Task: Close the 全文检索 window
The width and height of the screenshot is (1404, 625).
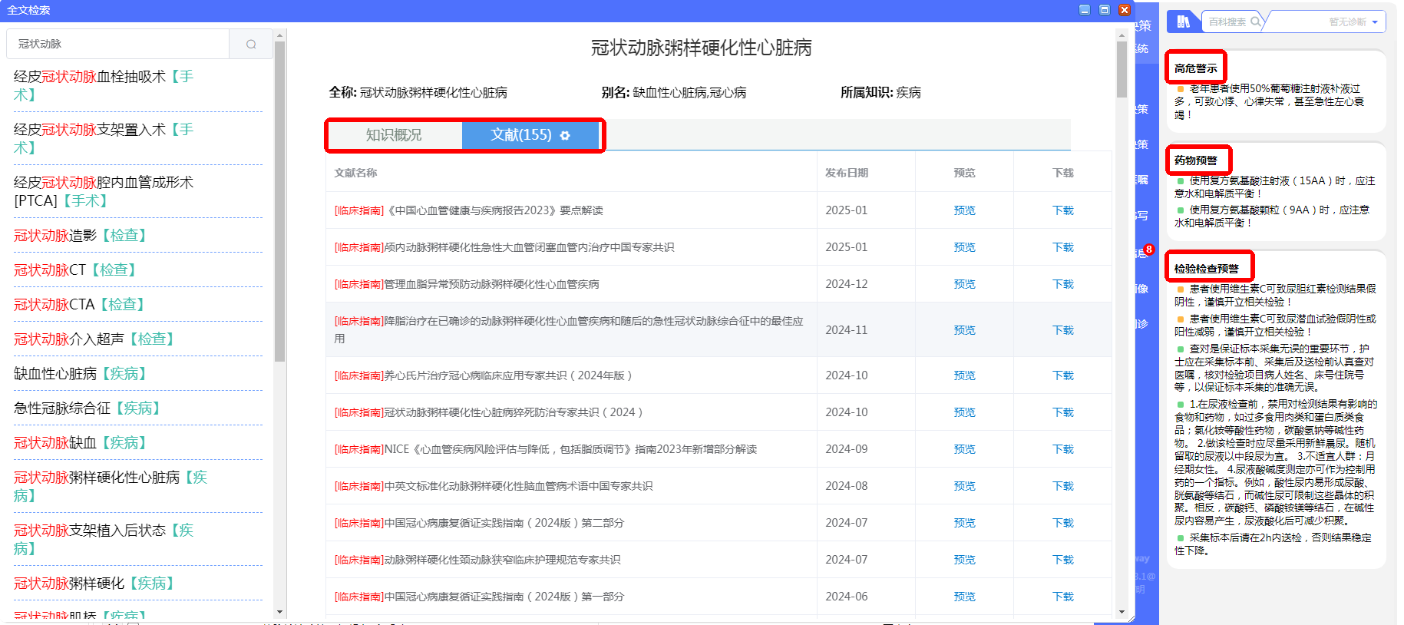Action: point(1125,10)
